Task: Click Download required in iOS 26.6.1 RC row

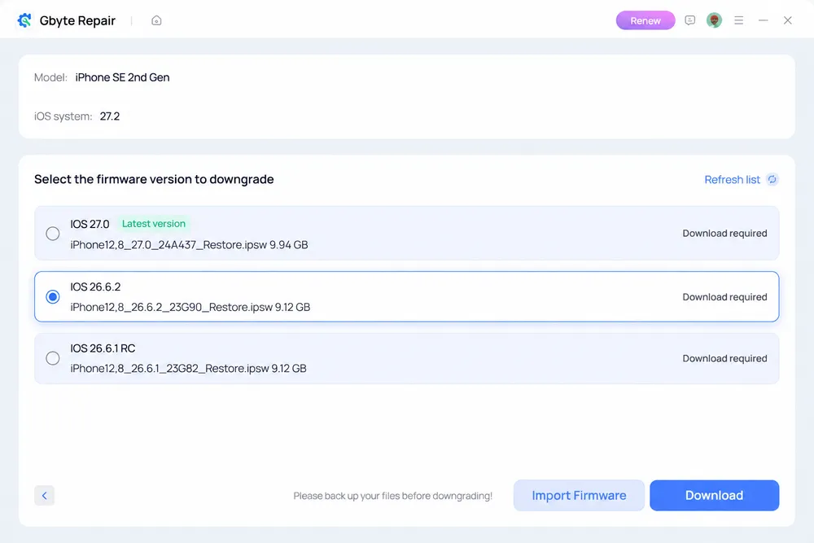Action: (724, 359)
